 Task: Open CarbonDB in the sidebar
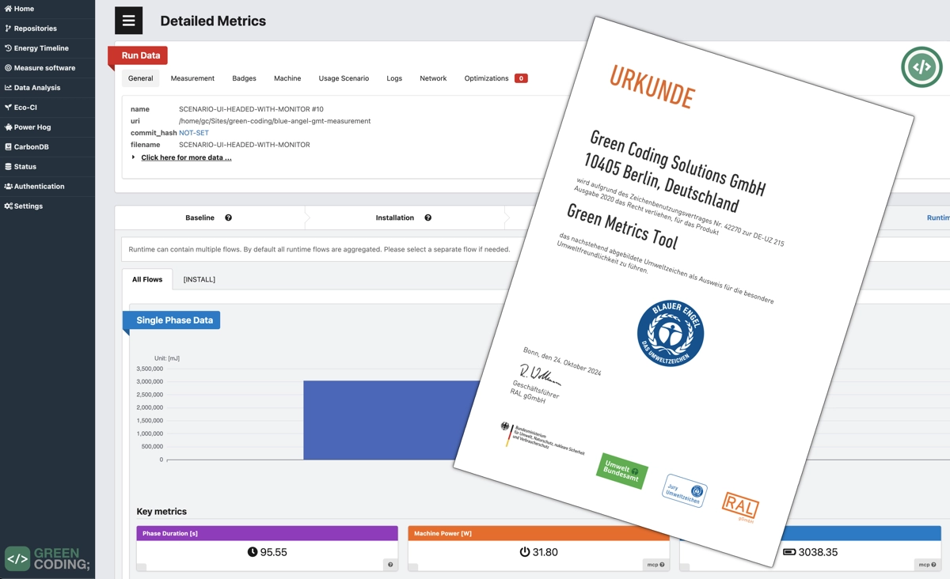pos(27,147)
